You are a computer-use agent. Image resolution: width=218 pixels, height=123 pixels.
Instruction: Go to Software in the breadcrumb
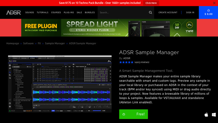28,44
